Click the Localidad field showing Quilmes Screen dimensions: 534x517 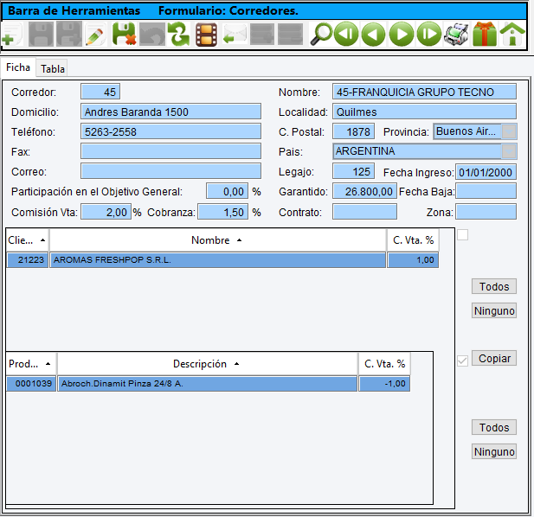tap(424, 112)
